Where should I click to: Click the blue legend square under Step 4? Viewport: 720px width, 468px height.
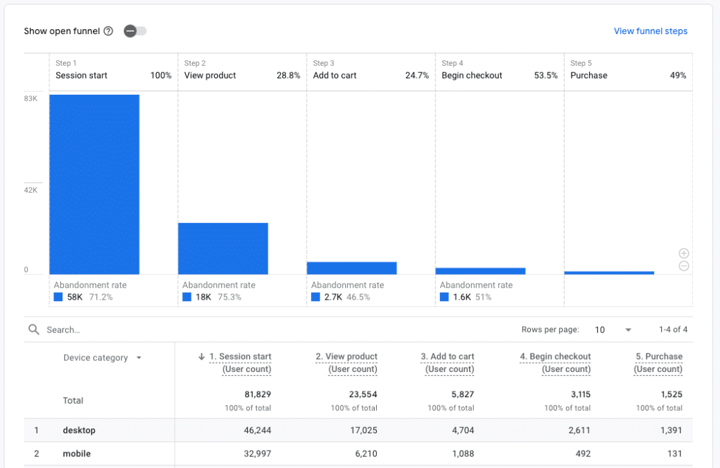pyautogui.click(x=443, y=297)
